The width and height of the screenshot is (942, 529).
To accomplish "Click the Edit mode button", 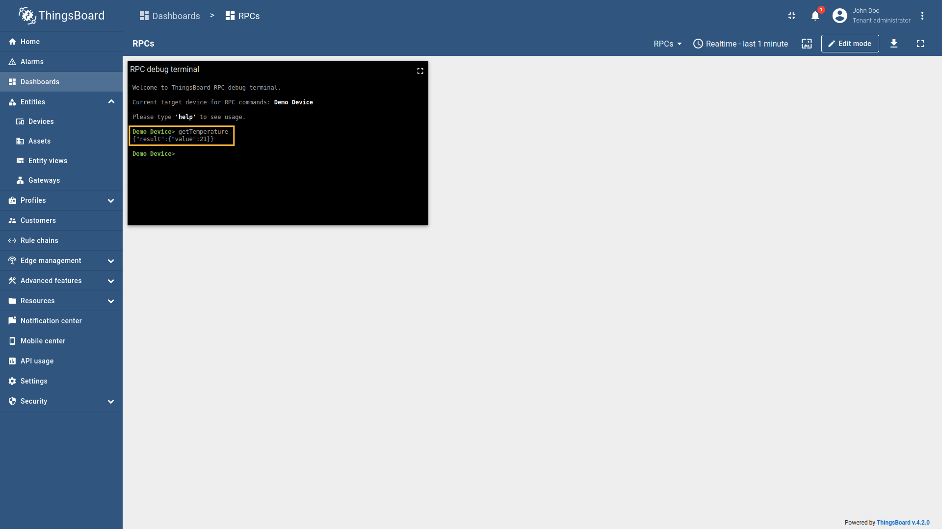I will [x=850, y=44].
